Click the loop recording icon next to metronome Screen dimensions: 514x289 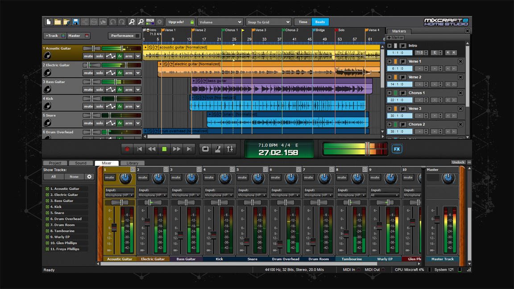pyautogui.click(x=206, y=149)
